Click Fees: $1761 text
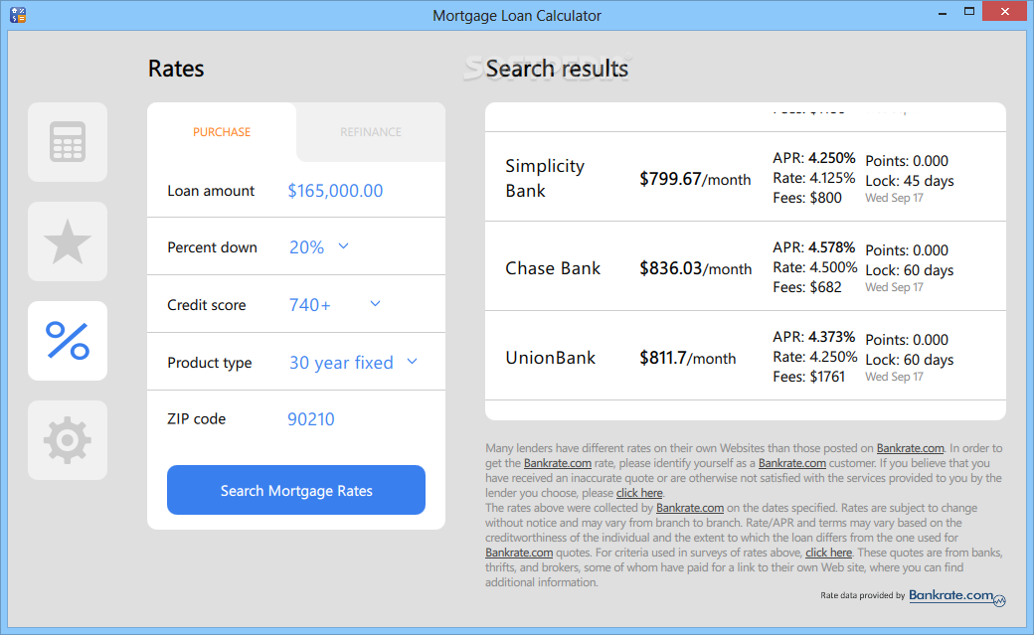The width and height of the screenshot is (1034, 635). [x=809, y=378]
